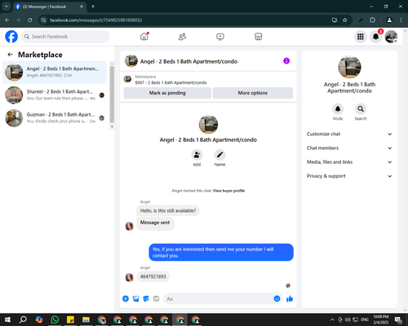Image resolution: width=408 pixels, height=326 pixels.
Task: Open the Chrome three-dot menu
Action: pos(401,20)
